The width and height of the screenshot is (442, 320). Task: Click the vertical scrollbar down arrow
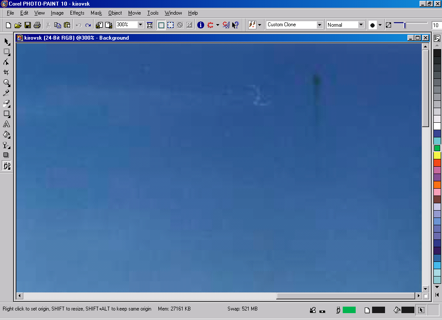[x=425, y=289]
